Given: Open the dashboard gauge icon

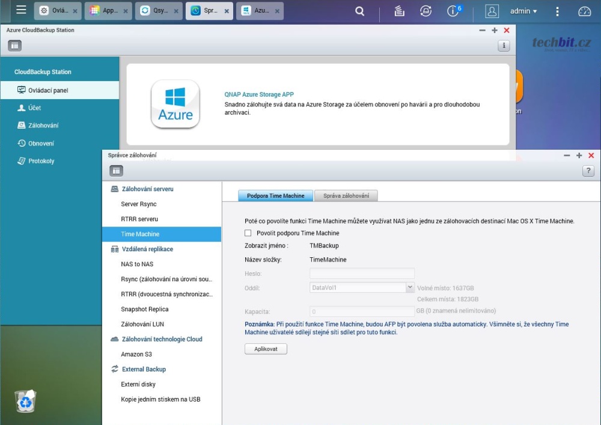Looking at the screenshot, I should (x=584, y=11).
